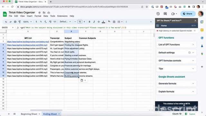The width and height of the screenshot is (206, 116).
Task: Click the Name Box showing E4:E13
Action: [x=7, y=28]
